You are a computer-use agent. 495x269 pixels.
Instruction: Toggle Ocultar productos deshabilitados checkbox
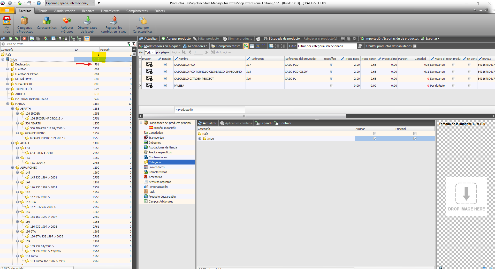click(415, 46)
